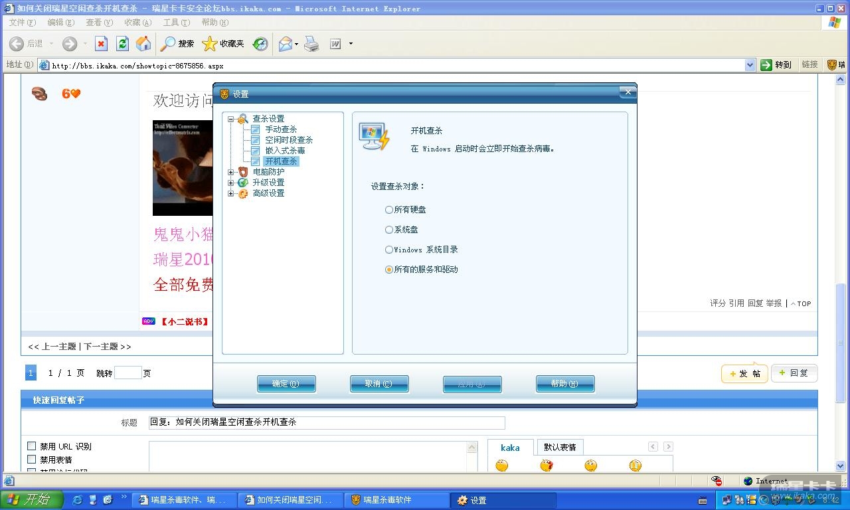This screenshot has height=510, width=850.
Task: Select the 所有硬盘 radio button
Action: [x=389, y=210]
